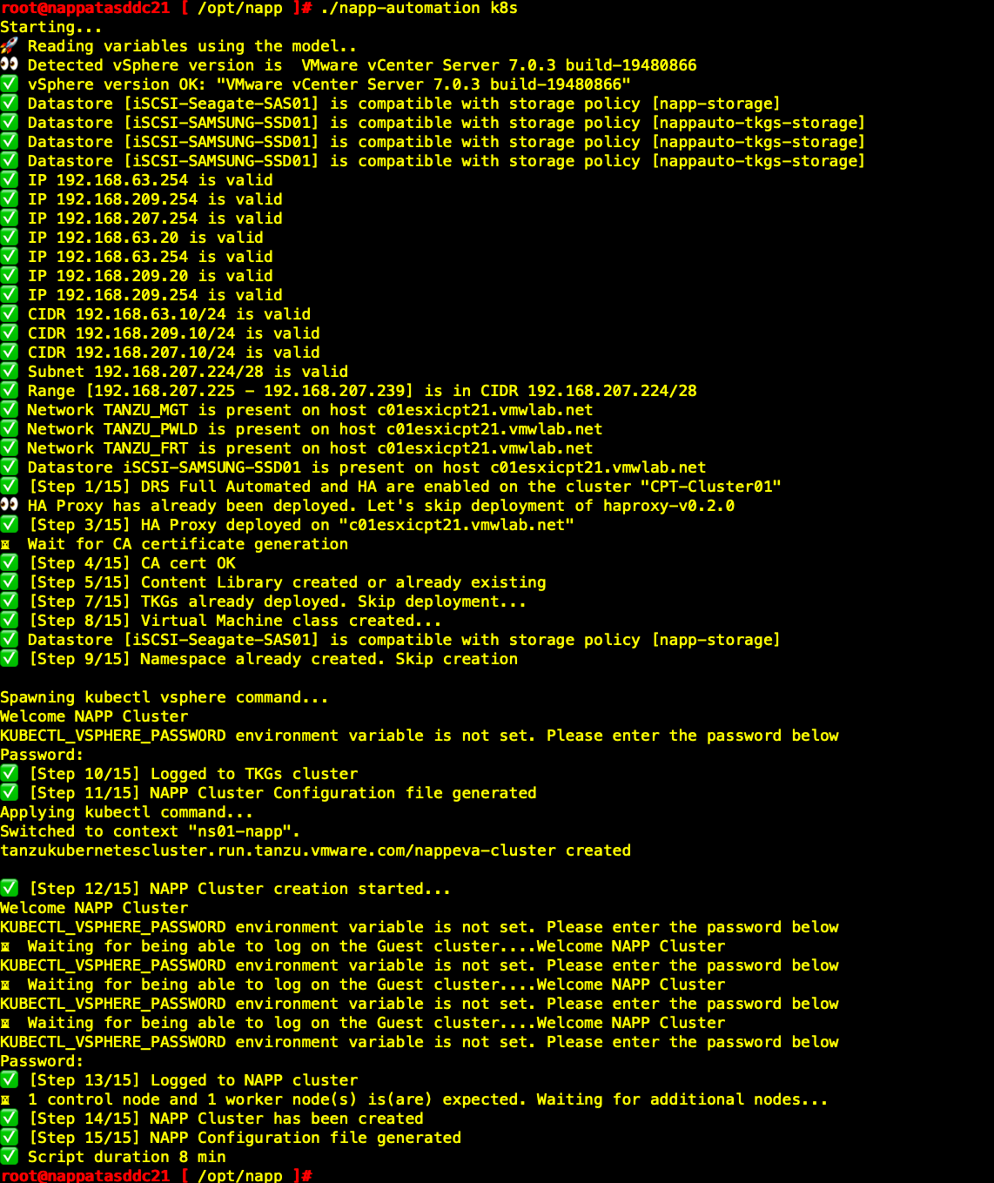This screenshot has height=1183, width=994.
Task: Click the text "Network TANZU_PWLD is present on host"
Action: [202, 429]
